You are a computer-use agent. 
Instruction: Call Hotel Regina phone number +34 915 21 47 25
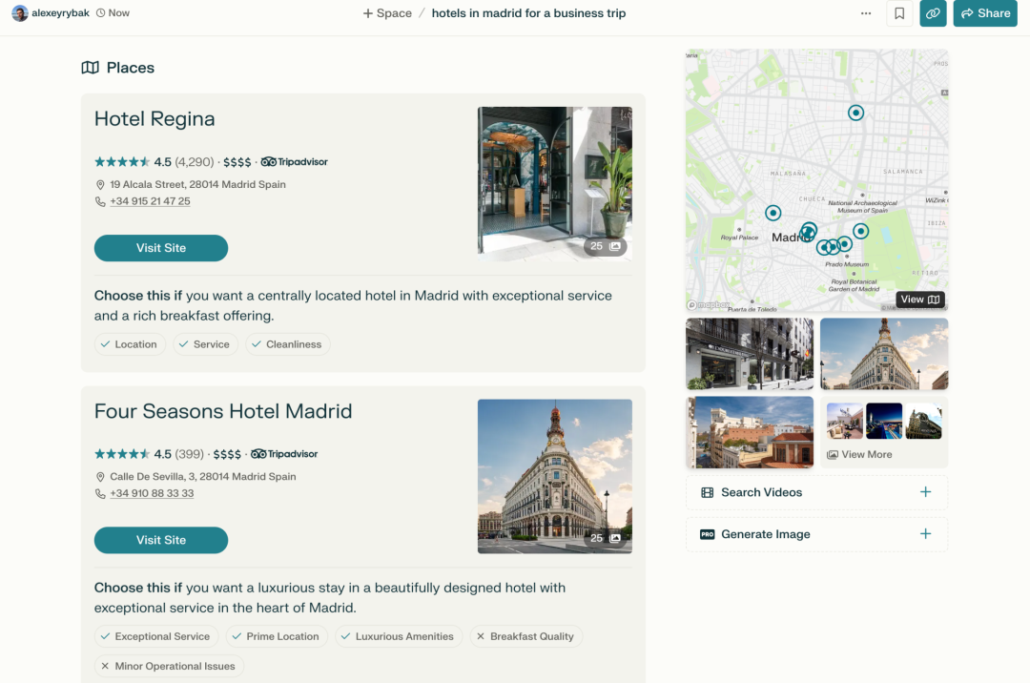(x=150, y=201)
